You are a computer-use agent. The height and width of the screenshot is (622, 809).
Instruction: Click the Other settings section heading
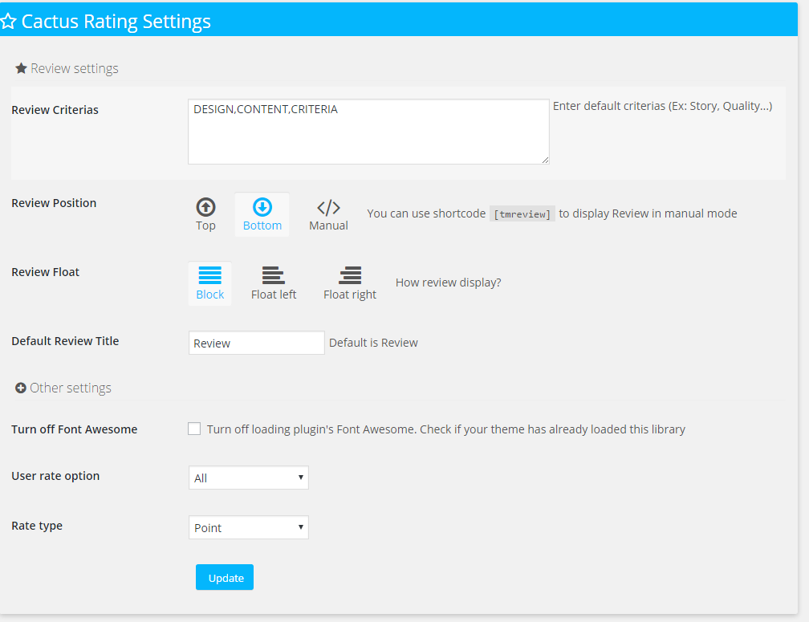click(71, 388)
